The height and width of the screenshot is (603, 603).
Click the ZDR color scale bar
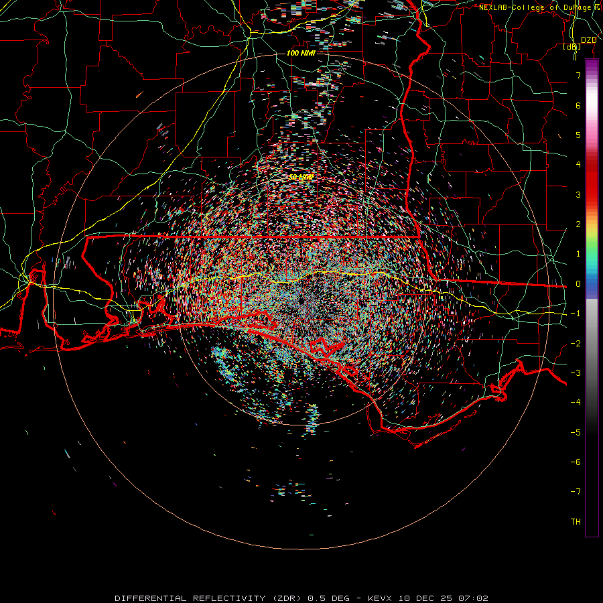pyautogui.click(x=592, y=297)
